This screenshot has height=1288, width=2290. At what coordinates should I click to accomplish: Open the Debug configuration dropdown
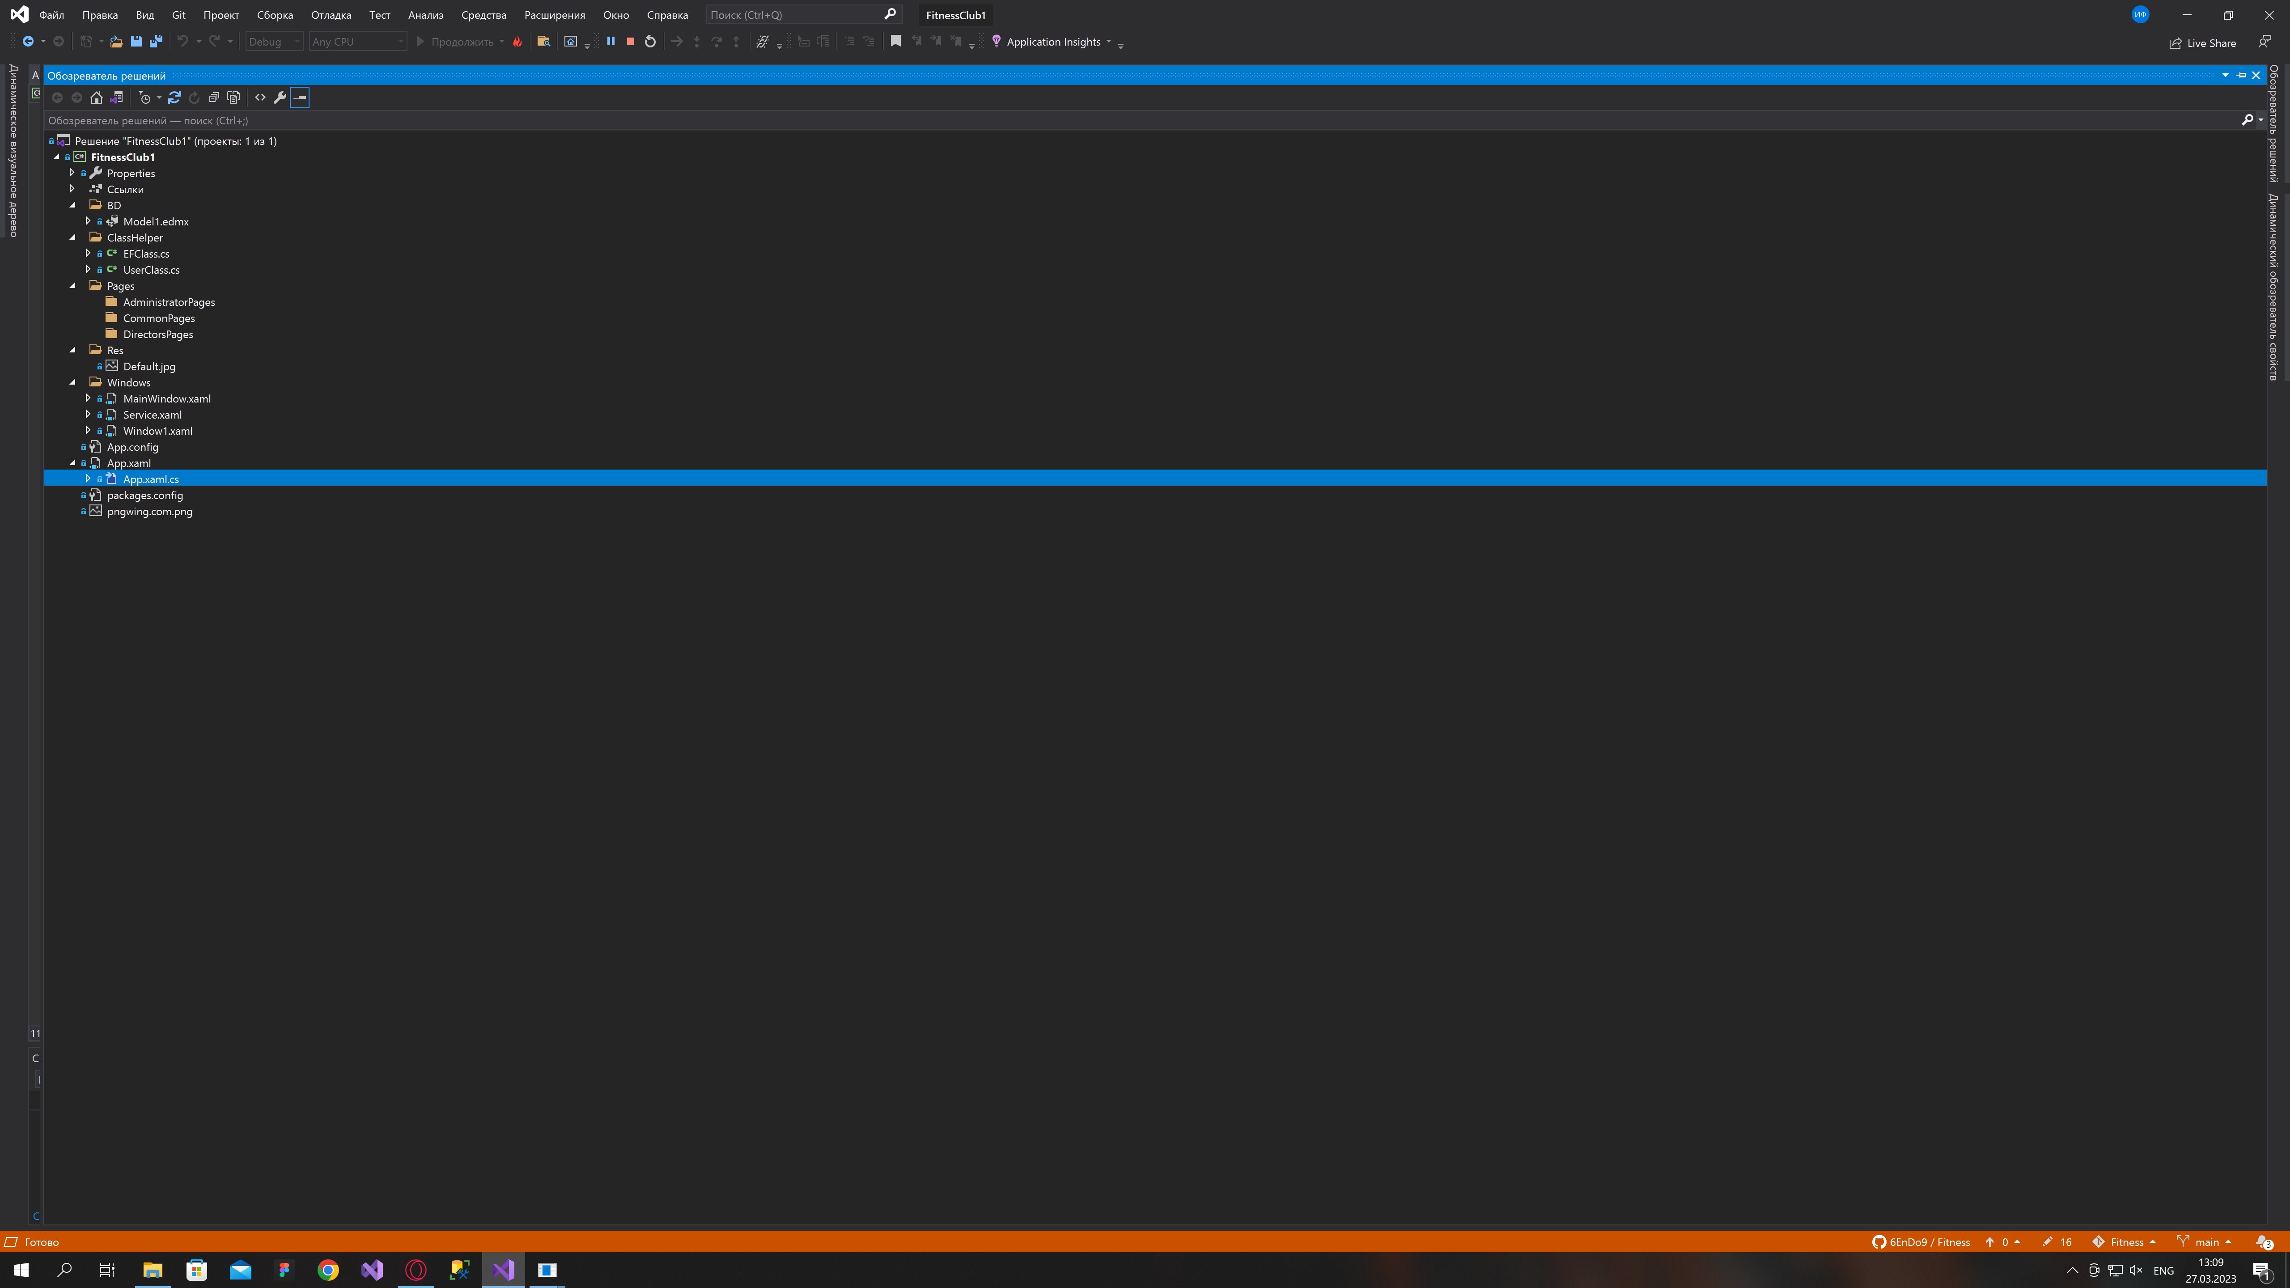[274, 42]
